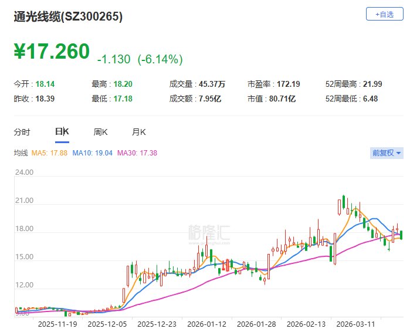The width and height of the screenshot is (410, 332).
Task: Click the latest green candlestick on chart
Action: pyautogui.click(x=401, y=235)
